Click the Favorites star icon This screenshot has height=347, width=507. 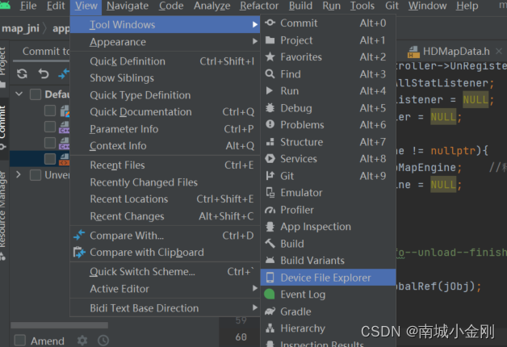click(x=270, y=56)
